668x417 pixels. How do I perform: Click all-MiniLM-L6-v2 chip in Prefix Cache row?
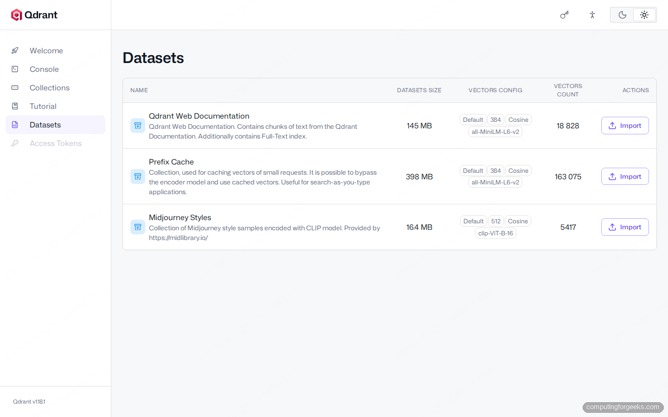pos(495,182)
